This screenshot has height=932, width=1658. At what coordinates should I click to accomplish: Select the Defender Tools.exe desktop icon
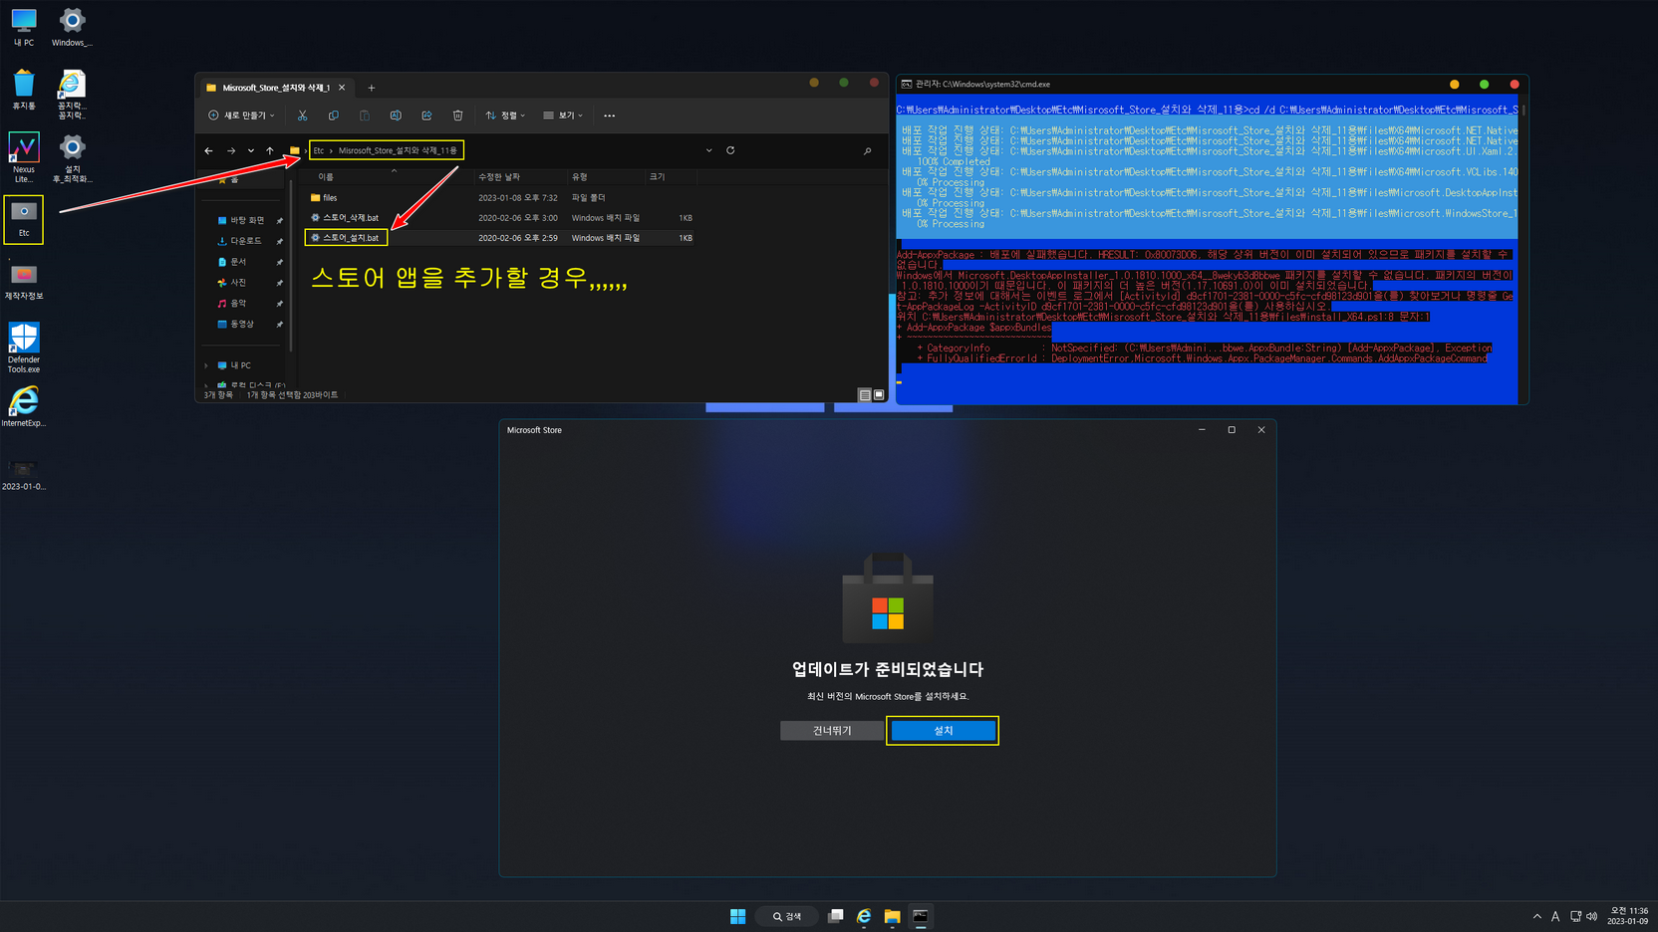[24, 348]
